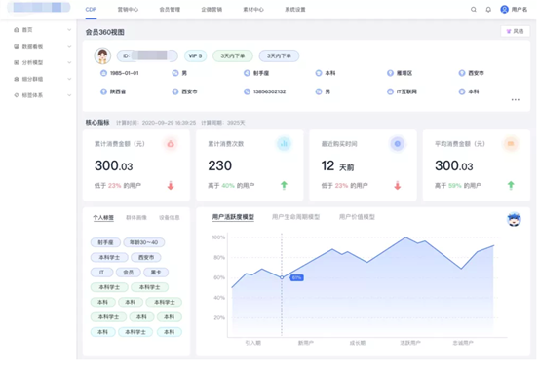539x365 pixels.
Task: Open the robot mascot assistant icon
Action: point(514,219)
